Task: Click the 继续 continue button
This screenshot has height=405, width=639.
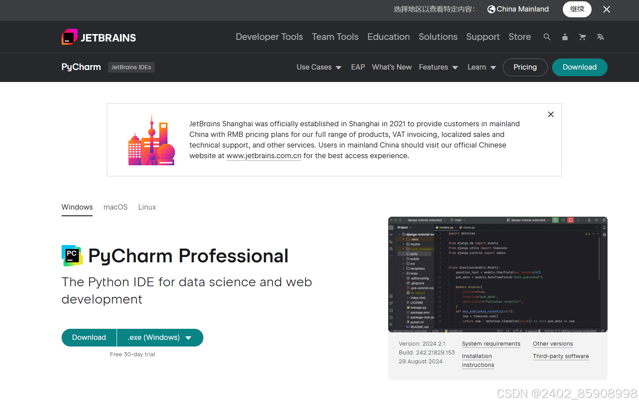Action: (577, 9)
